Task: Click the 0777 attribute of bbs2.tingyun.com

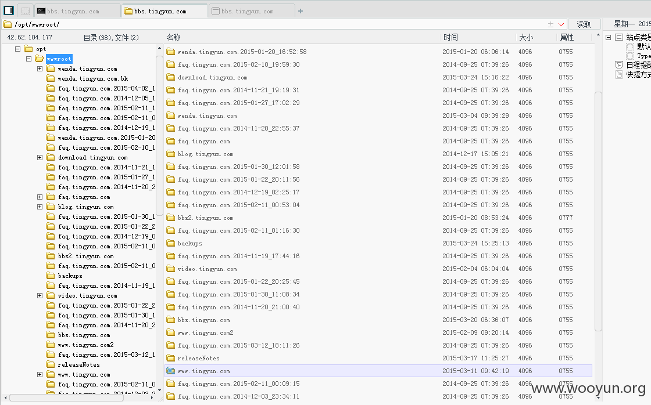Action: [x=566, y=218]
